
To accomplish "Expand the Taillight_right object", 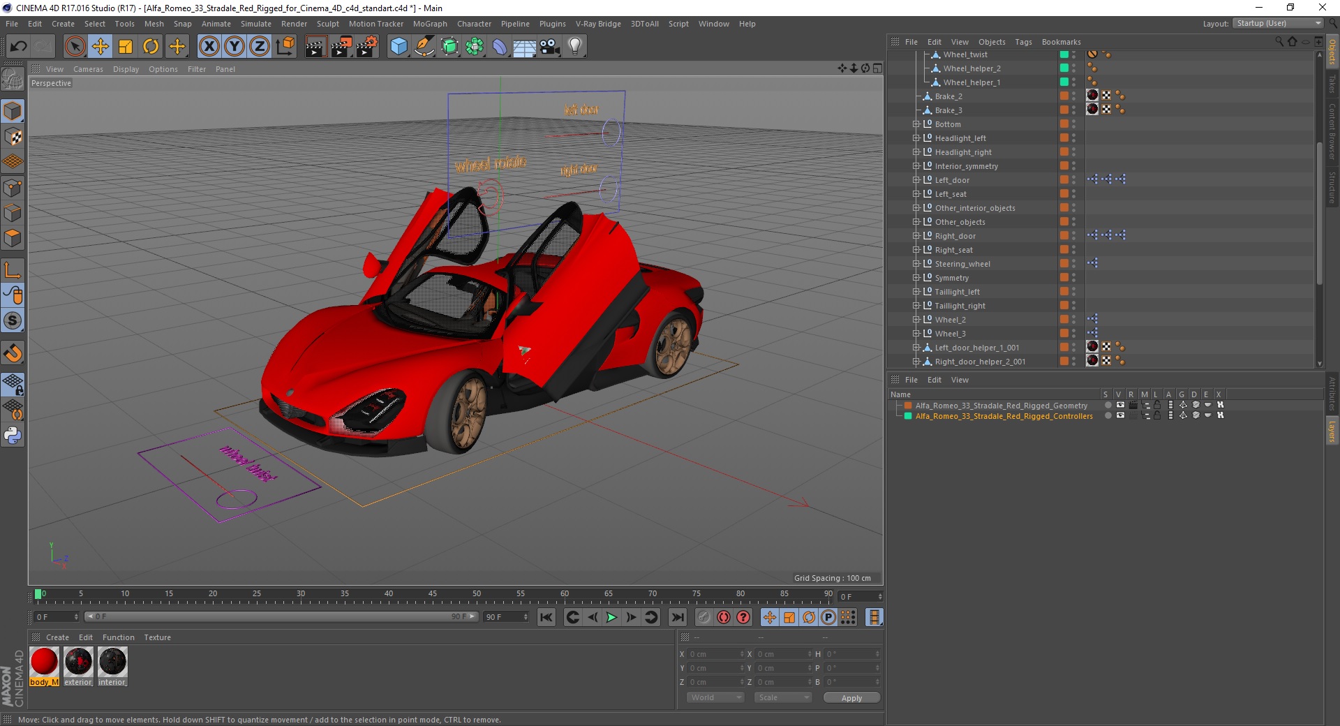I will (x=916, y=306).
